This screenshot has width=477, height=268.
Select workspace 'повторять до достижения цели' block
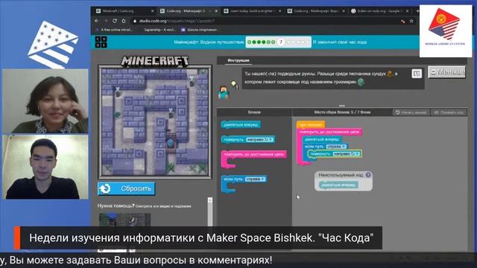pyautogui.click(x=329, y=132)
